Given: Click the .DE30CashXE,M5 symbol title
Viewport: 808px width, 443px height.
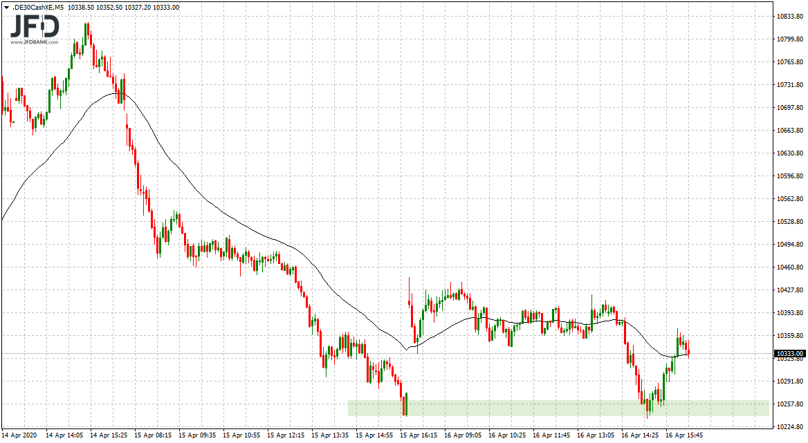Looking at the screenshot, I should click(x=39, y=7).
